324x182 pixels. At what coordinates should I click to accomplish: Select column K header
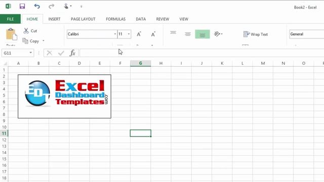[222, 63]
